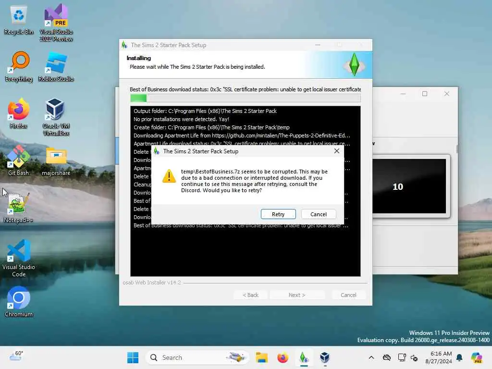Image resolution: width=492 pixels, height=369 pixels.
Task: Open the Everything search desktop icon
Action: click(x=19, y=67)
